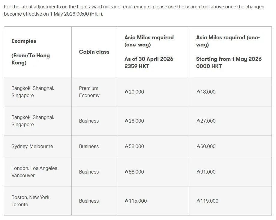Click the Asia Miles icon before 115,000
This screenshot has height=220, width=276.
[x=126, y=201]
